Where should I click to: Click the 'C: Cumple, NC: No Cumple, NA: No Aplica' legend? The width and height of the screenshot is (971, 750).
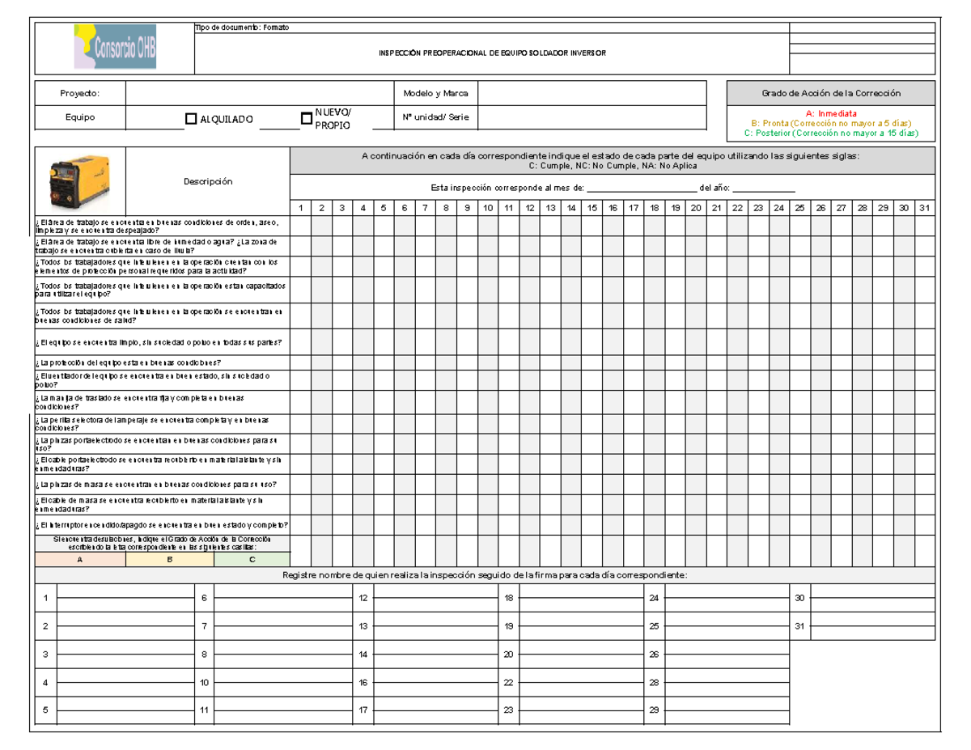click(612, 165)
